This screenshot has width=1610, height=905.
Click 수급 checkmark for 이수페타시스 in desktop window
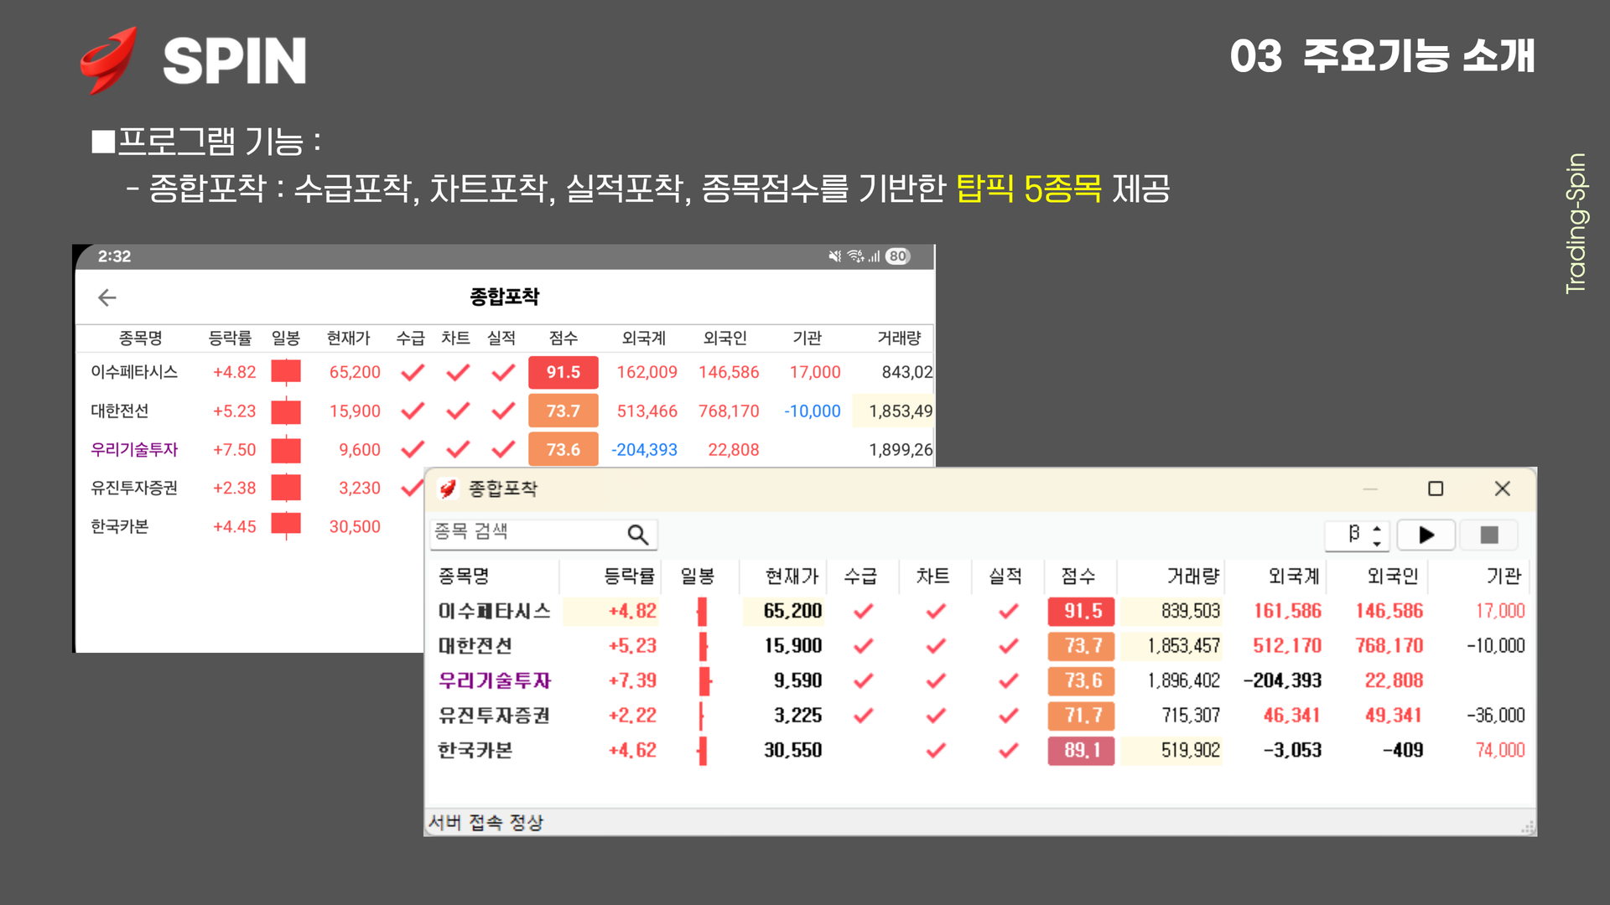tap(863, 611)
